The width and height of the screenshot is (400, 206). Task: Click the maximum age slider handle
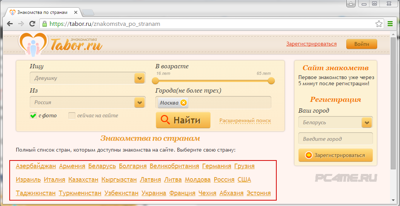click(271, 81)
